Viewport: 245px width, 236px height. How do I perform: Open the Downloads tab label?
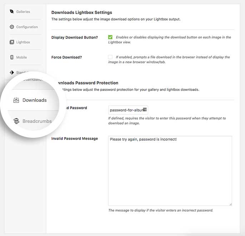35,100
